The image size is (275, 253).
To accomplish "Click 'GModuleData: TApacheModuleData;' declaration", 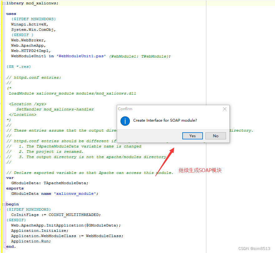I will [50, 183].
